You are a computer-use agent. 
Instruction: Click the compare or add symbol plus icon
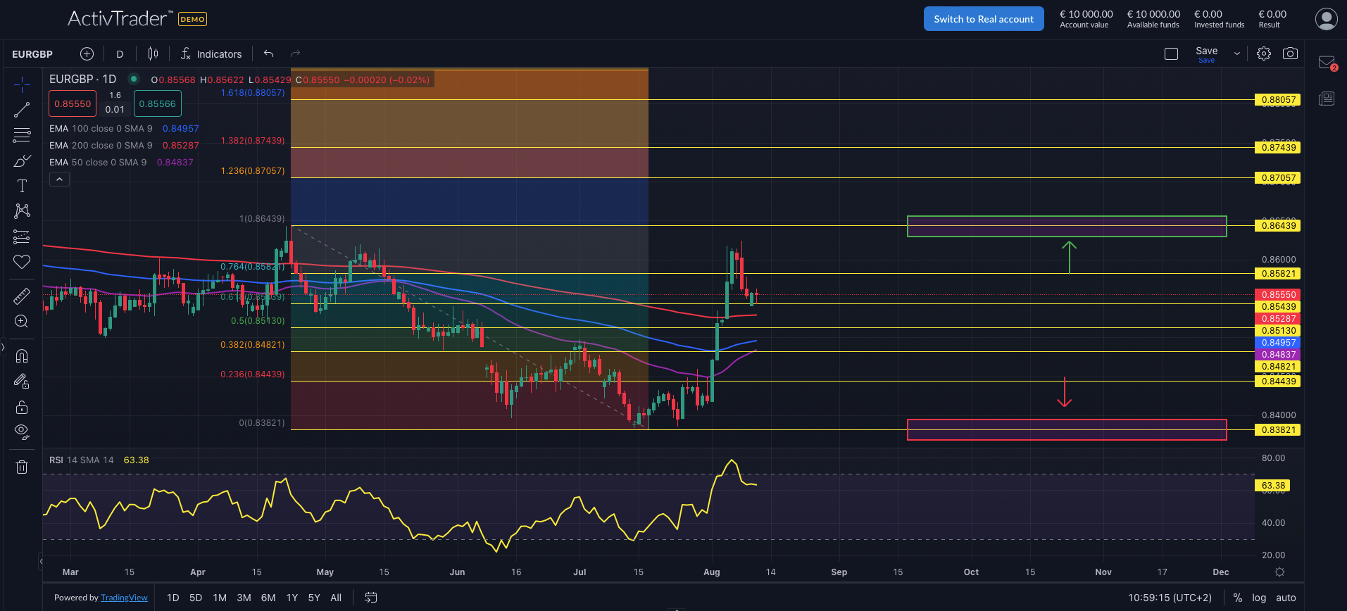pos(87,53)
